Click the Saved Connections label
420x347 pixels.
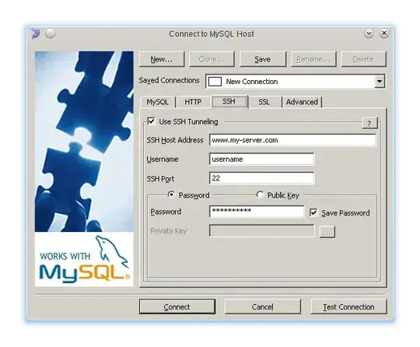click(169, 81)
